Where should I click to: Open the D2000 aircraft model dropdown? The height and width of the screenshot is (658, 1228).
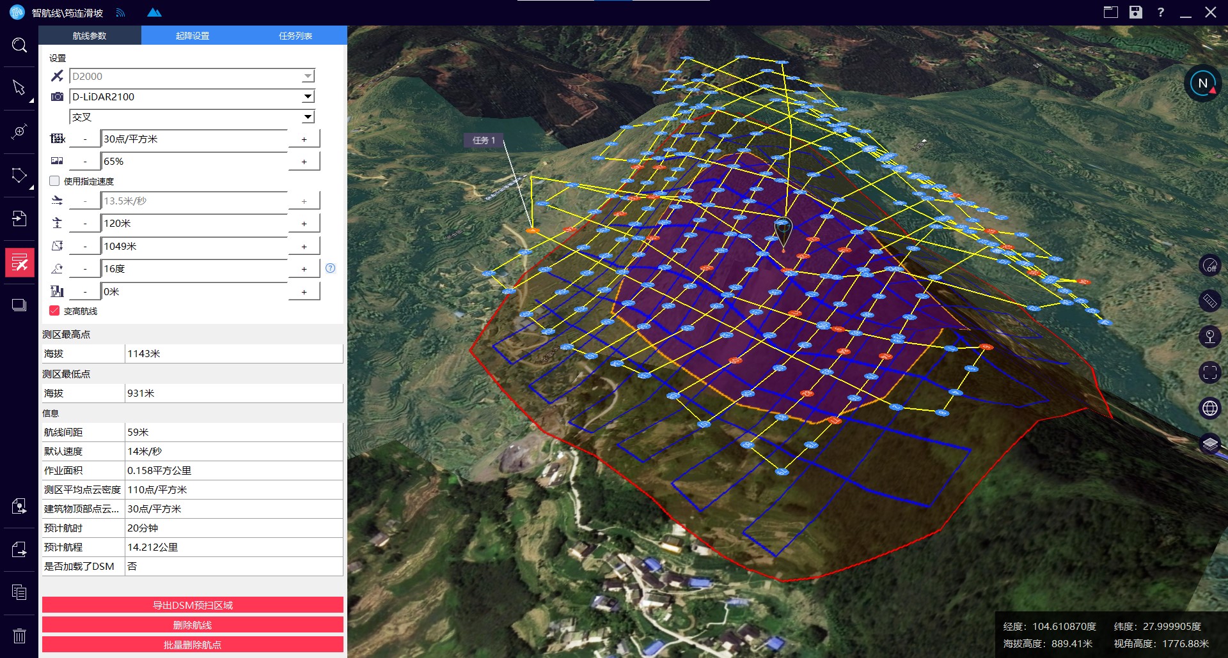(308, 76)
